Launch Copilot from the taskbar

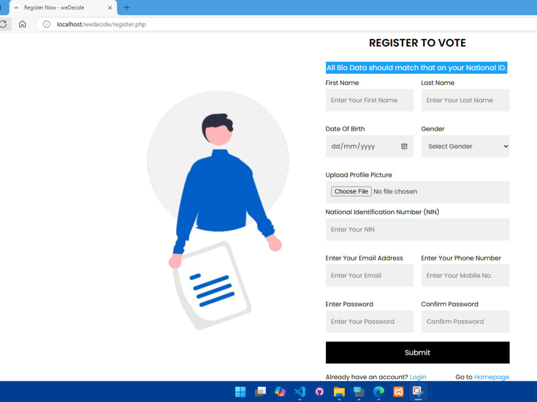(280, 392)
